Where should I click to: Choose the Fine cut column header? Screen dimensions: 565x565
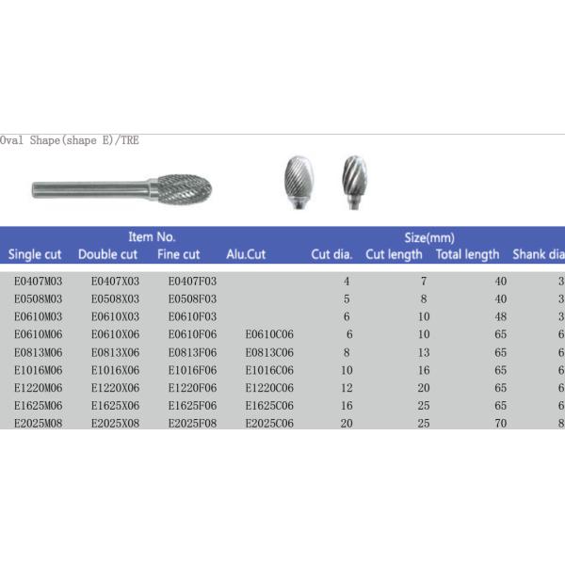(178, 254)
